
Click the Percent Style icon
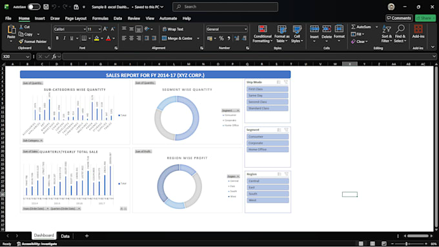tap(221, 38)
